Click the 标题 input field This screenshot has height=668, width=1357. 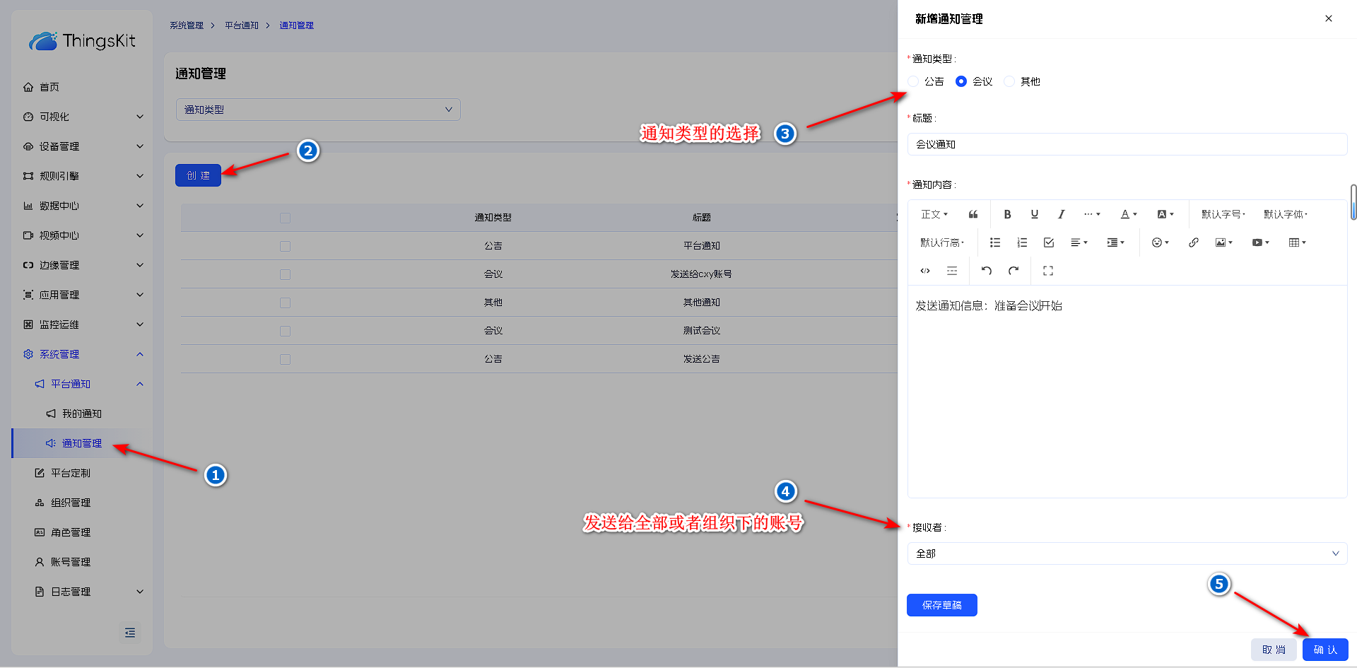(1127, 144)
